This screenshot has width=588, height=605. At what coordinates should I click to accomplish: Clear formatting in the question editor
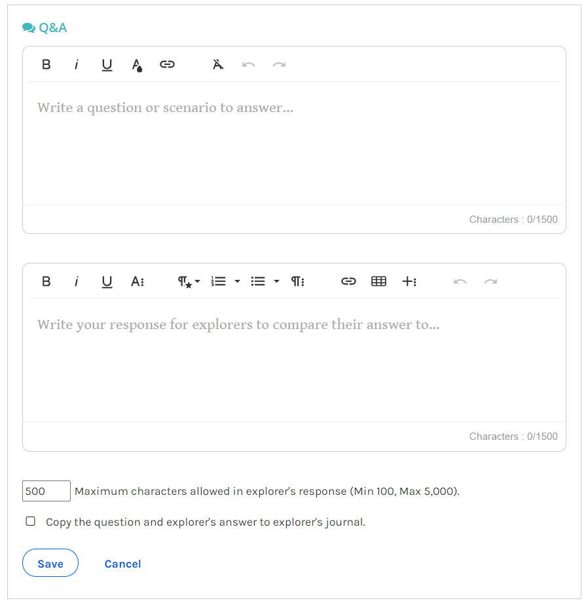218,64
